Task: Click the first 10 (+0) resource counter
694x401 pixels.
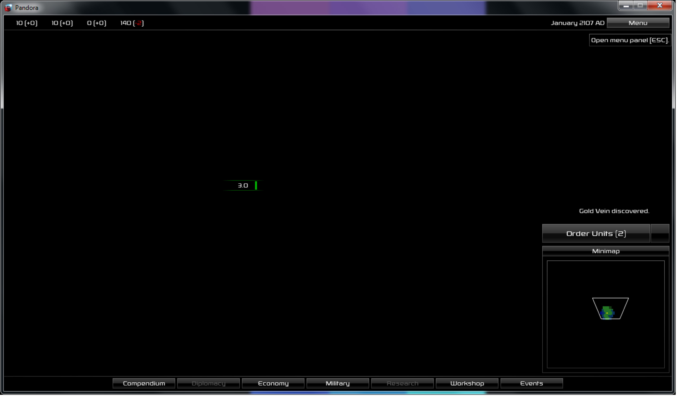Action: click(26, 23)
